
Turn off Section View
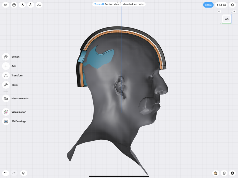click(x=99, y=4)
